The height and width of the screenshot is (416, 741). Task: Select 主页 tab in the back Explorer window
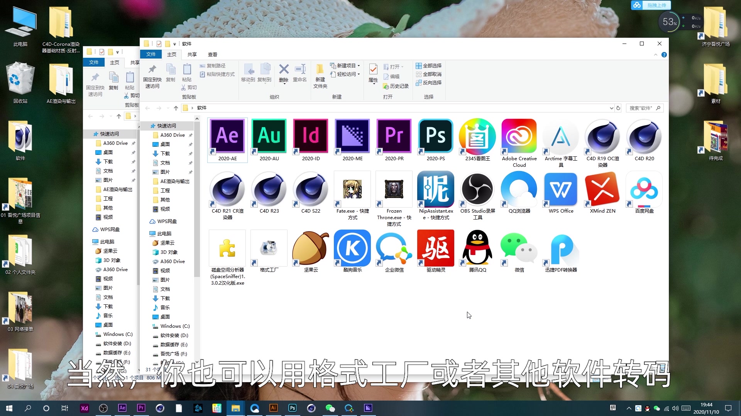115,62
